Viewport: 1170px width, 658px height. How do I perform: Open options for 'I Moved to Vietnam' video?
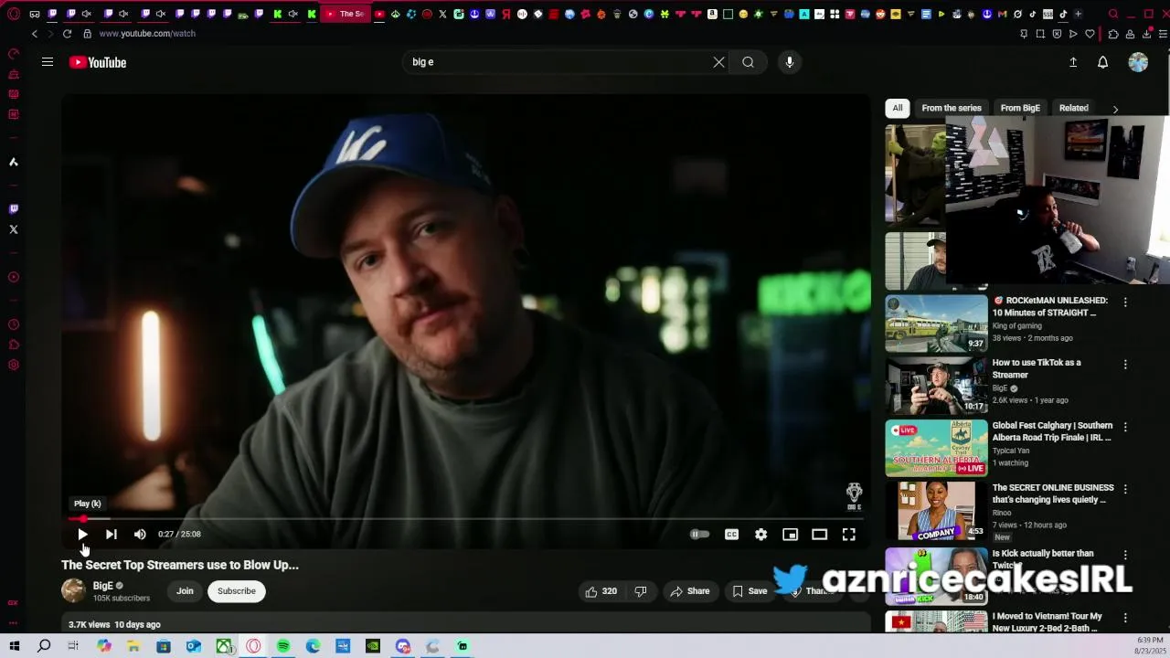point(1125,618)
